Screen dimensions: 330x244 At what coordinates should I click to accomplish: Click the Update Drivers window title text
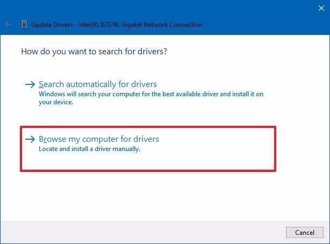tap(117, 25)
